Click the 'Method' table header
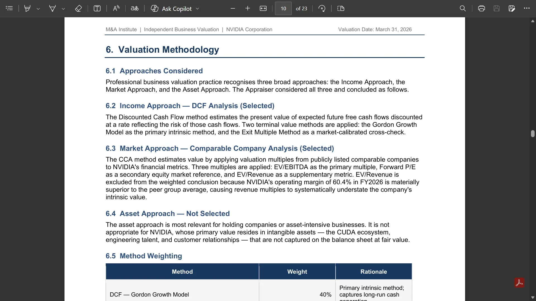The image size is (536, 301). pyautogui.click(x=182, y=272)
